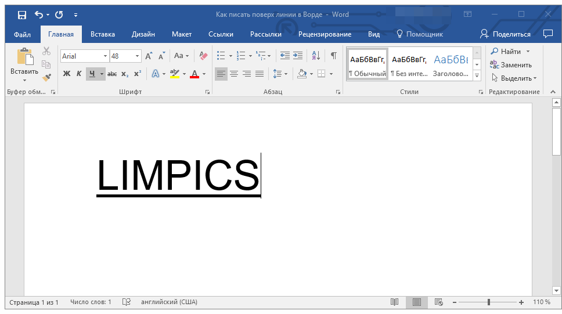Toggle paragraph marks ¶ display
The height and width of the screenshot is (314, 562).
[333, 56]
